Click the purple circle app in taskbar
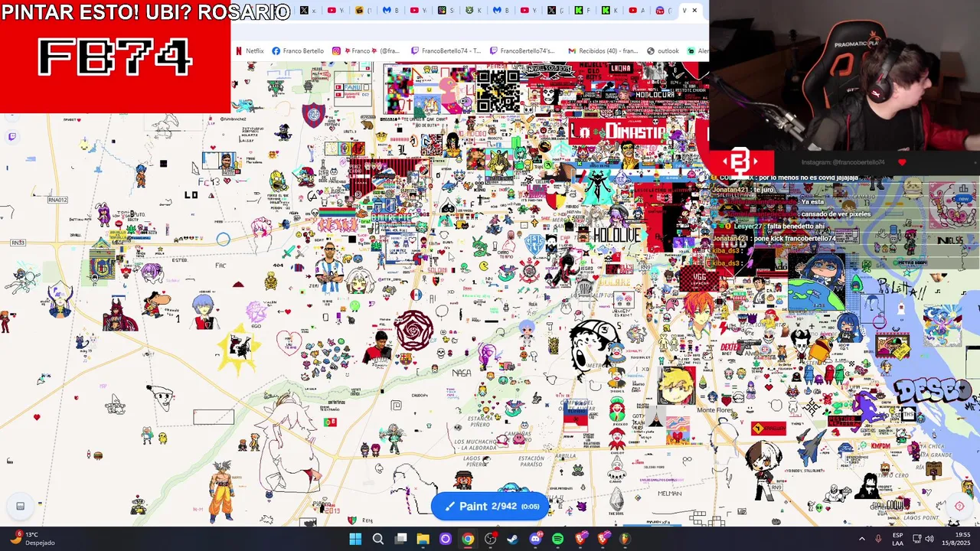This screenshot has width=980, height=551. pyautogui.click(x=446, y=539)
